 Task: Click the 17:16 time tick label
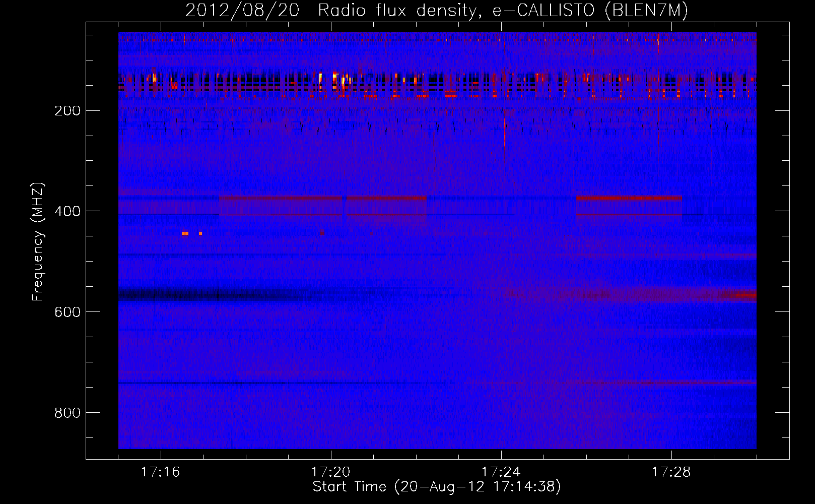[x=160, y=472]
